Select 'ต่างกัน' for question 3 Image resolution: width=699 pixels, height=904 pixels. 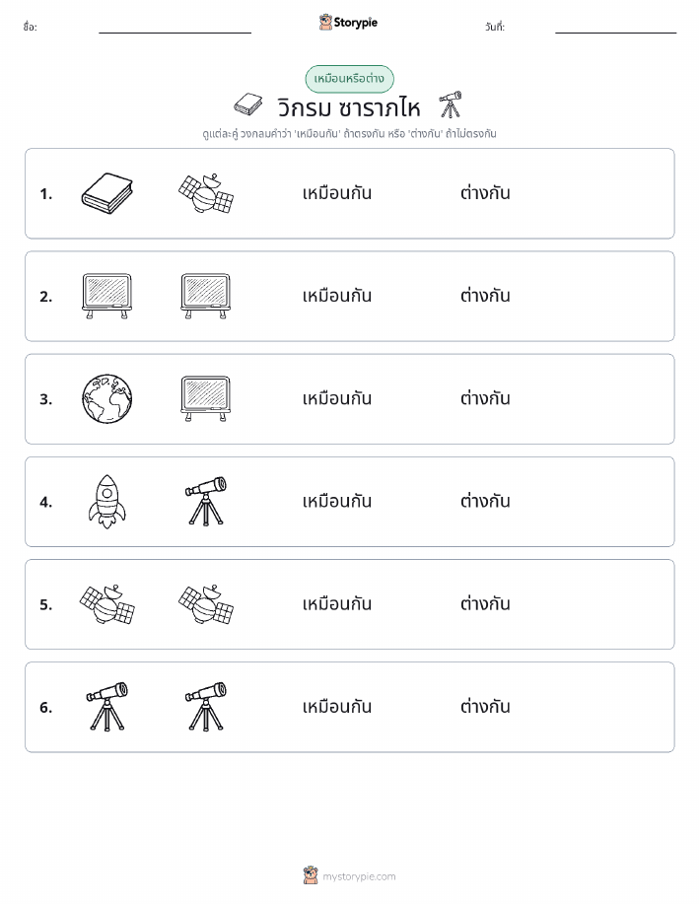tap(485, 398)
